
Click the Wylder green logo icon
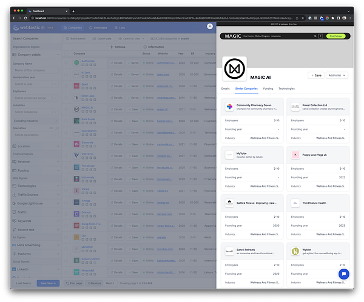point(295,251)
